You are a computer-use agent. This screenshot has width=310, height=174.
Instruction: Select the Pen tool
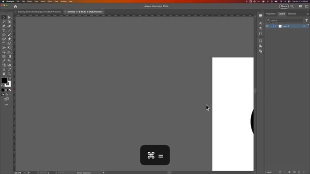4,26
